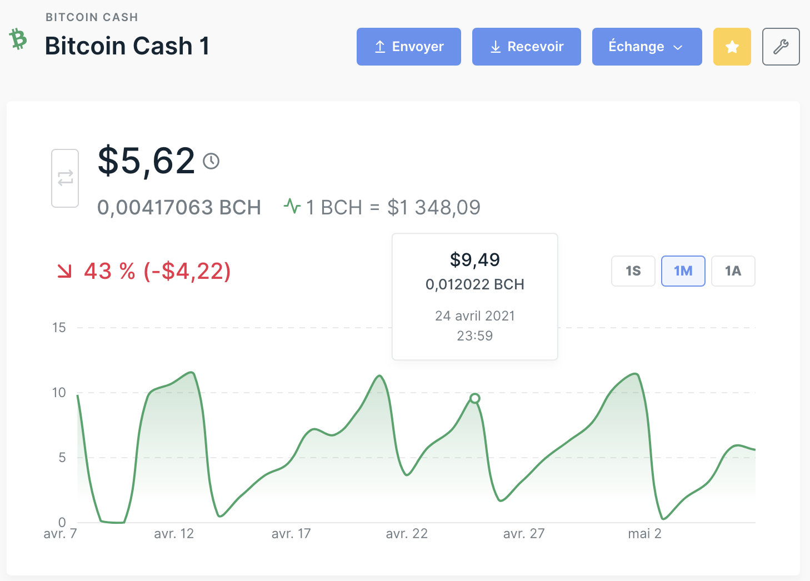Screen dimensions: 810x581
Task: Click the Envoyer button
Action: coord(409,47)
